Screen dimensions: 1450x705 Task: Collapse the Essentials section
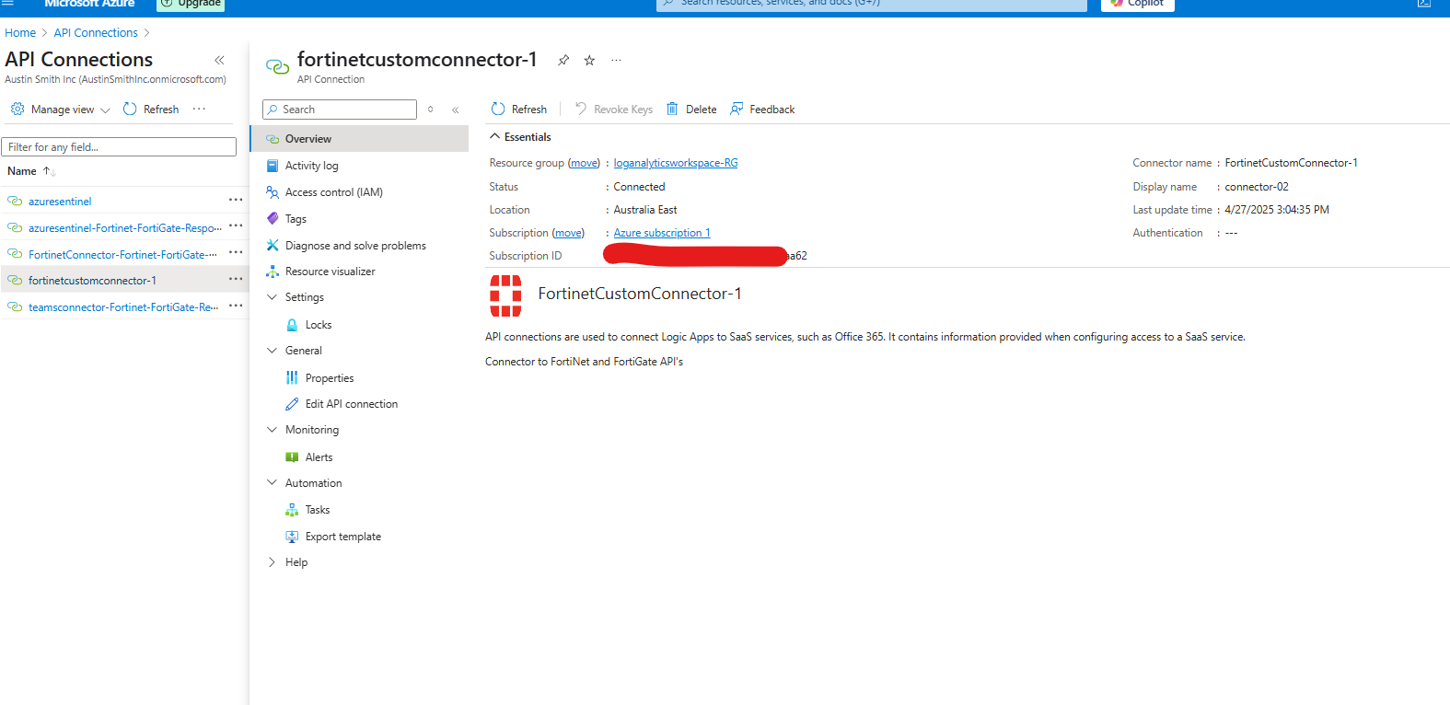[520, 136]
